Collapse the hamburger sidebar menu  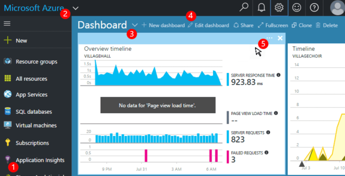point(7,23)
